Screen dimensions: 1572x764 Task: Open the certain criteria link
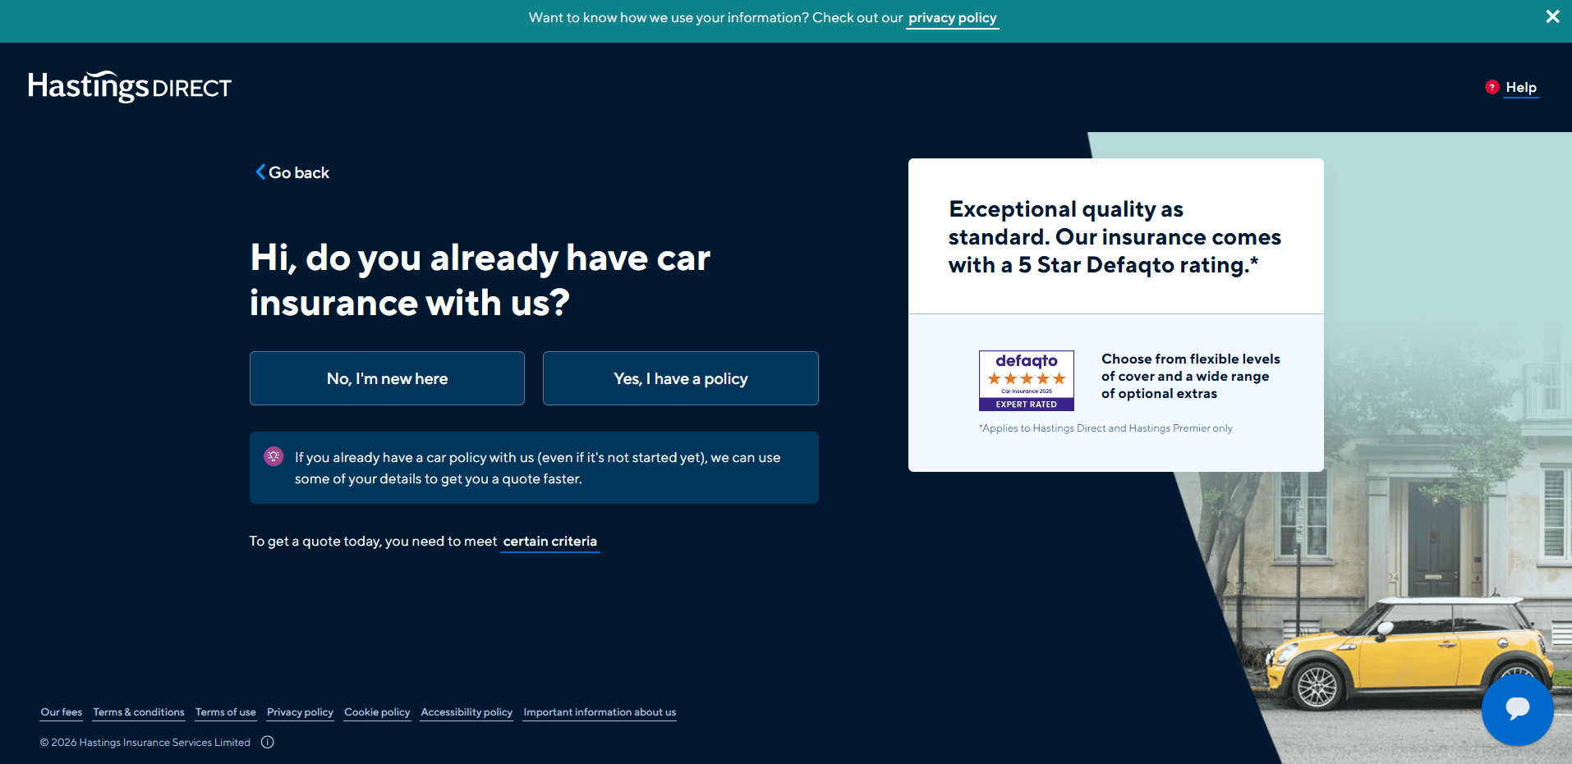pos(550,542)
